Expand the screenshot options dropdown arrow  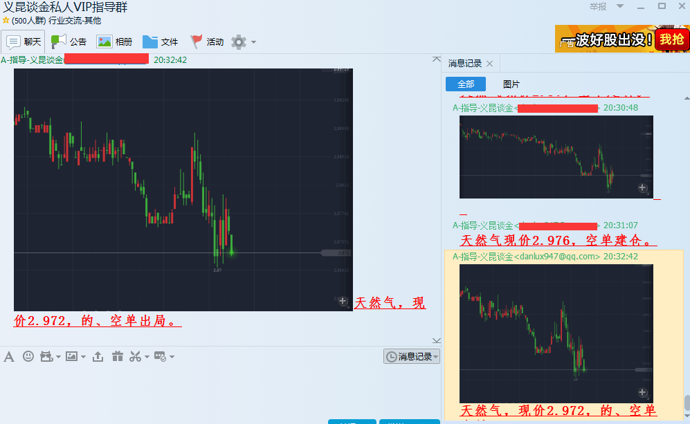click(147, 357)
